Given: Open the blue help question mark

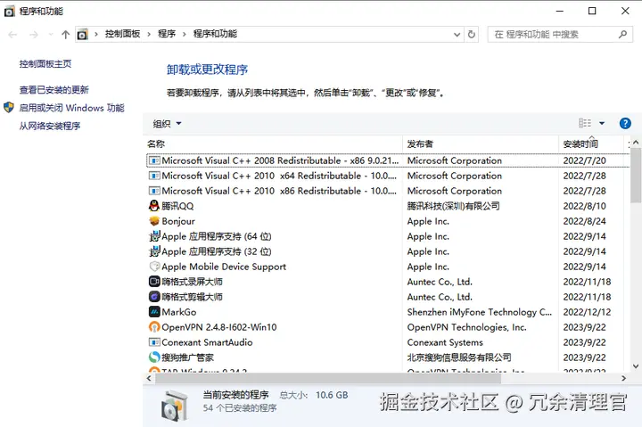Looking at the screenshot, I should pyautogui.click(x=625, y=123).
